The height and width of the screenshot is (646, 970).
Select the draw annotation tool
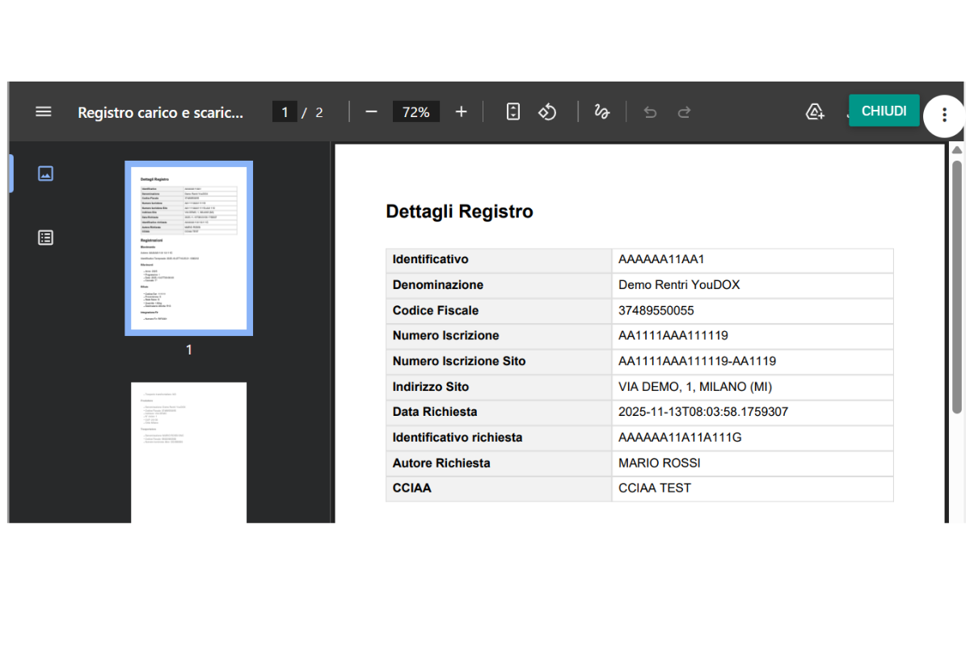point(601,112)
